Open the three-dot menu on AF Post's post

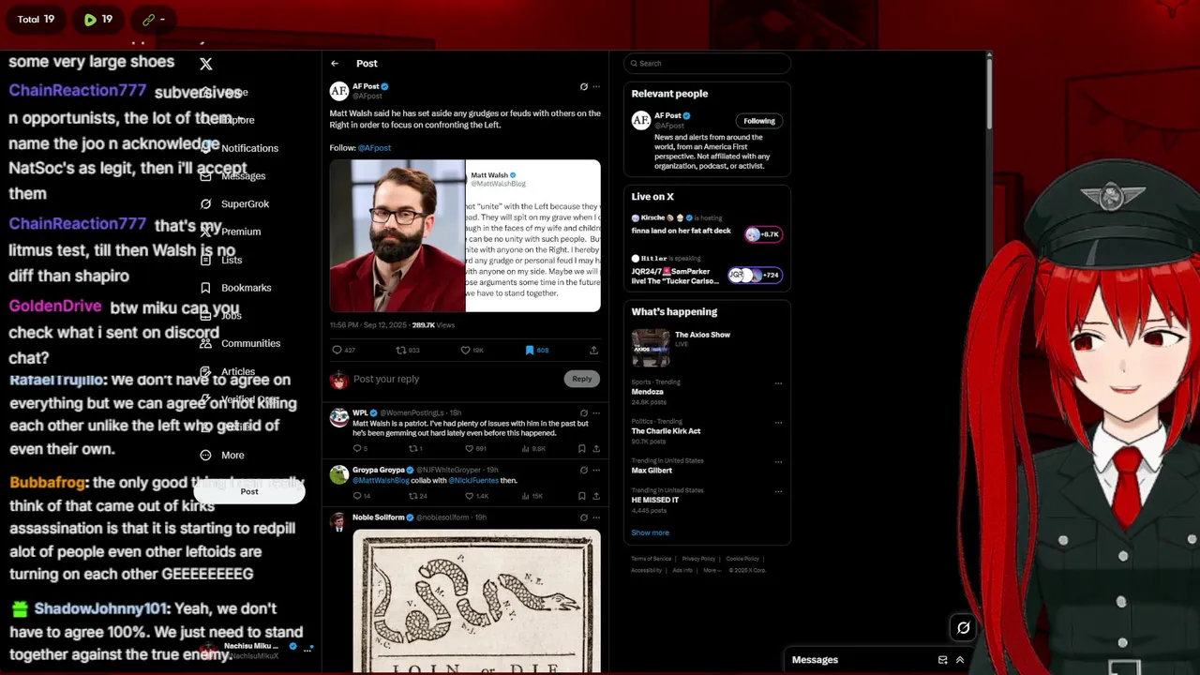(596, 87)
